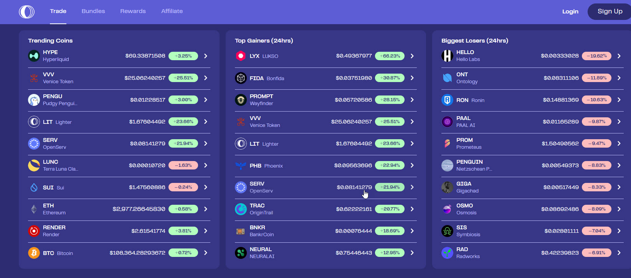The height and width of the screenshot is (278, 631).
Task: Click the Login link
Action: (570, 12)
